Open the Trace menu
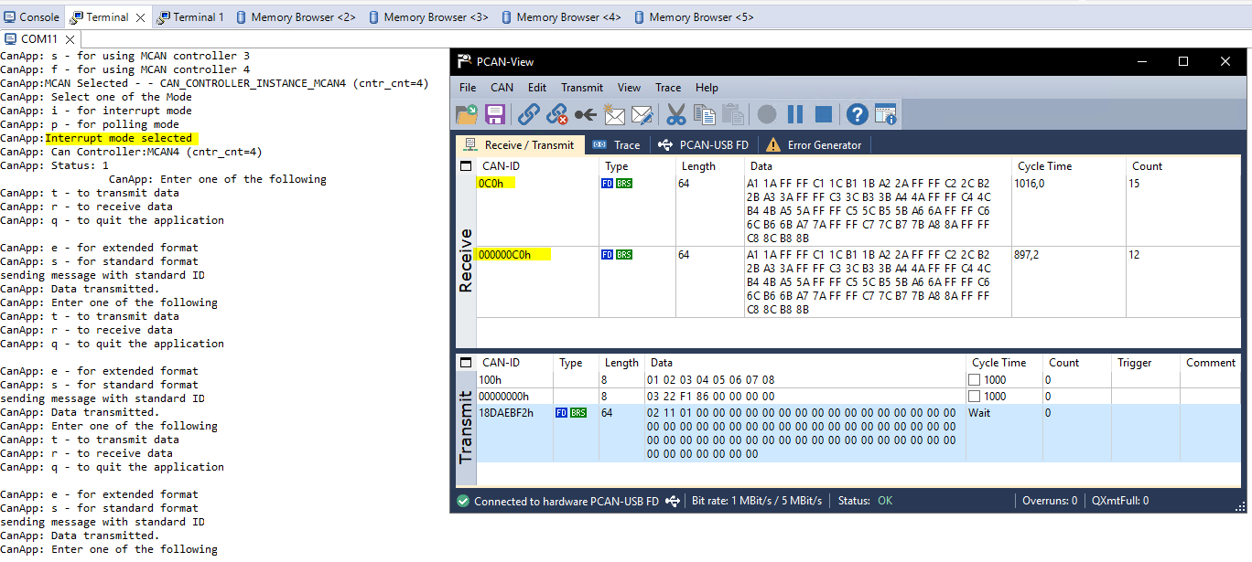The image size is (1252, 562). [x=668, y=88]
